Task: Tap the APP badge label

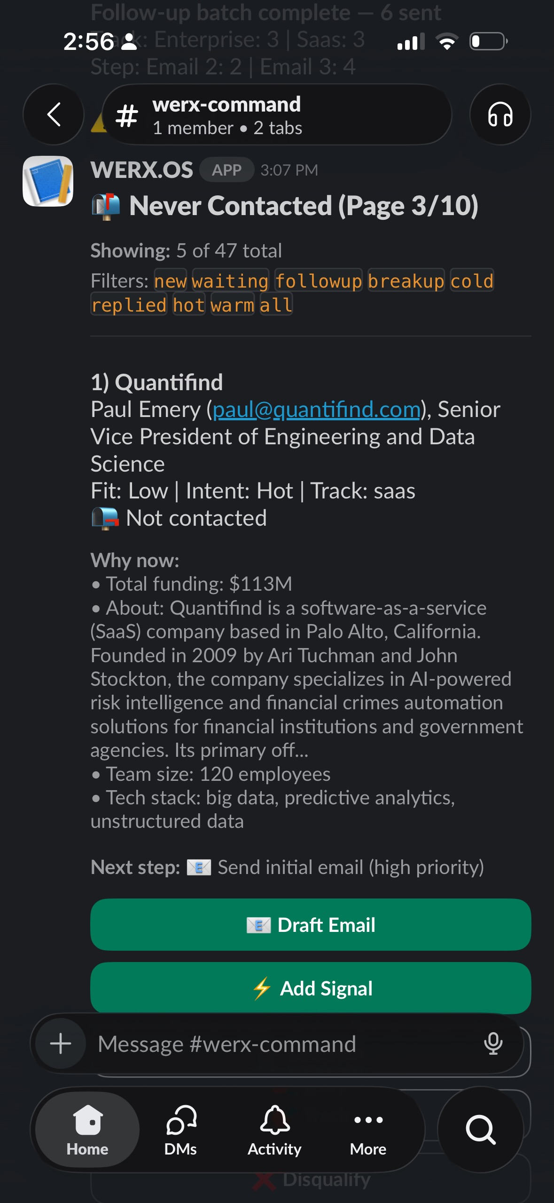Action: click(x=226, y=170)
